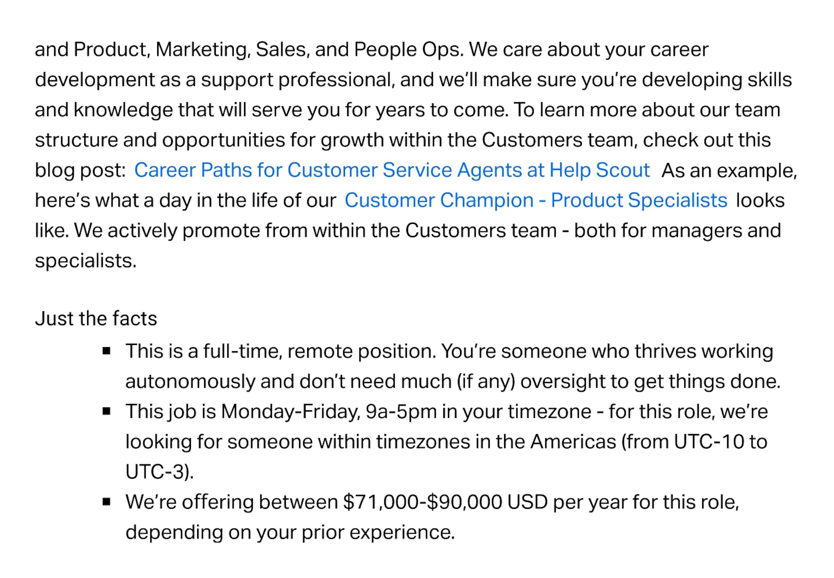Open the Customer Champion - Product Specialists link
This screenshot has width=834, height=578.
[x=536, y=200]
